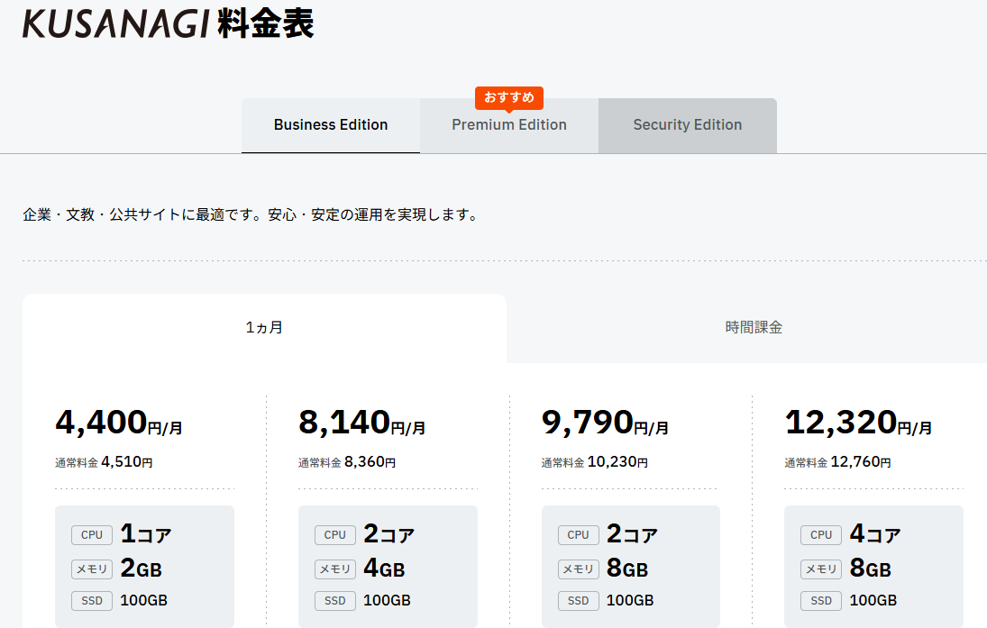Click the 4GB memory value in the 8,140円 plan

pos(384,569)
